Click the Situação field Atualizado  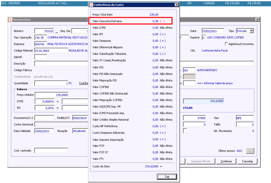click(80, 131)
